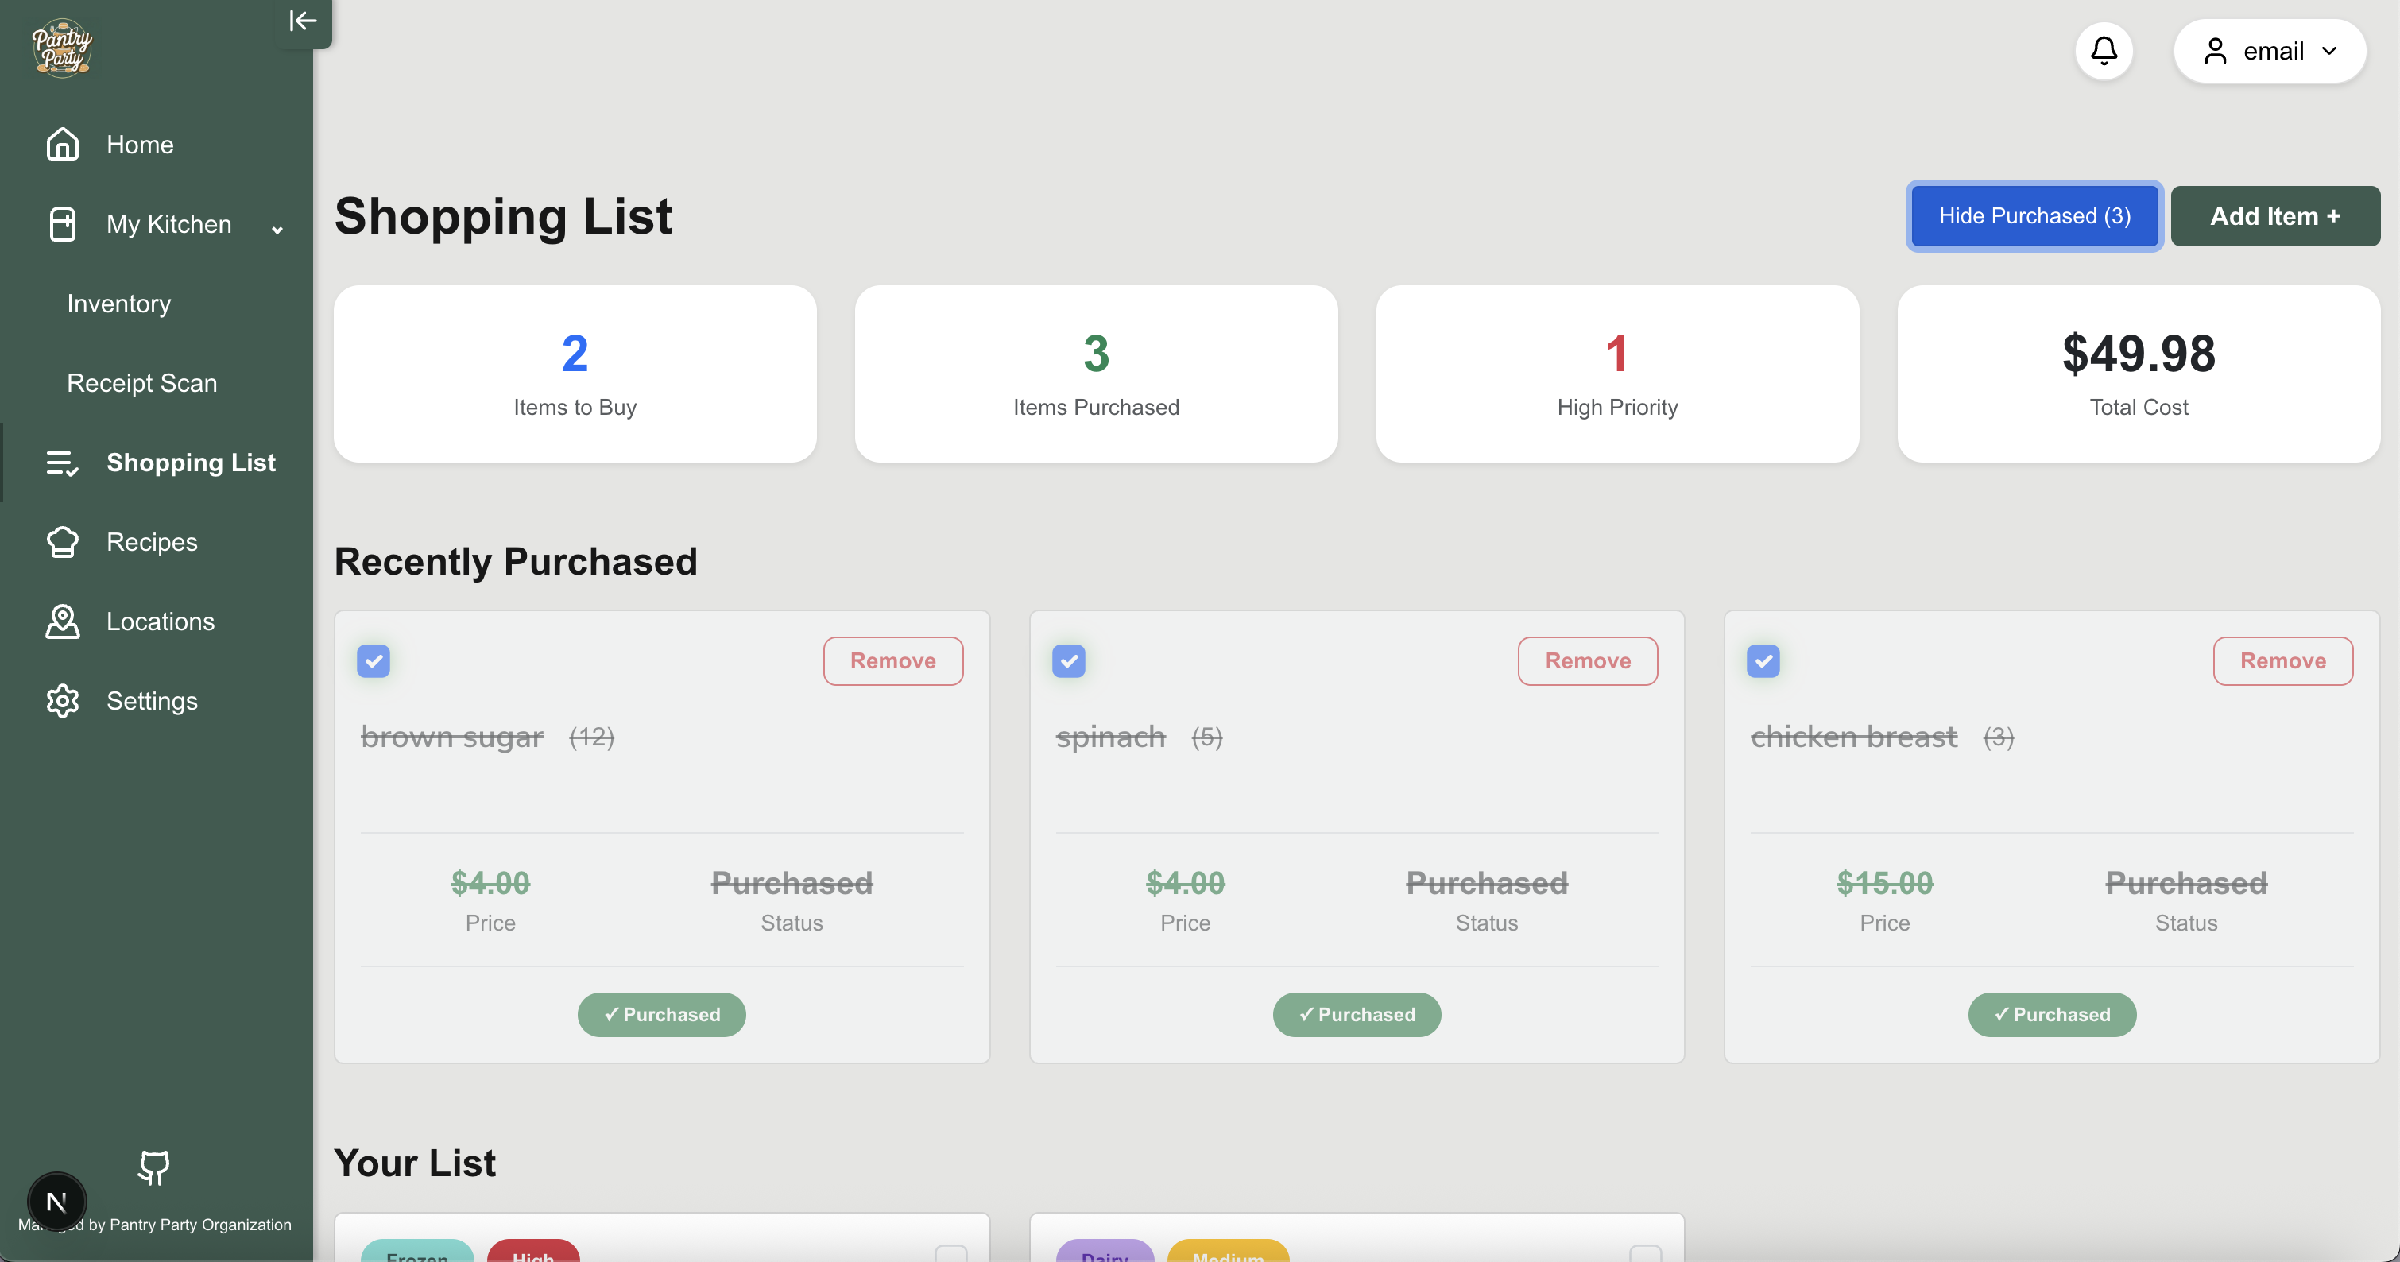Click the round N badge icon

tap(57, 1202)
